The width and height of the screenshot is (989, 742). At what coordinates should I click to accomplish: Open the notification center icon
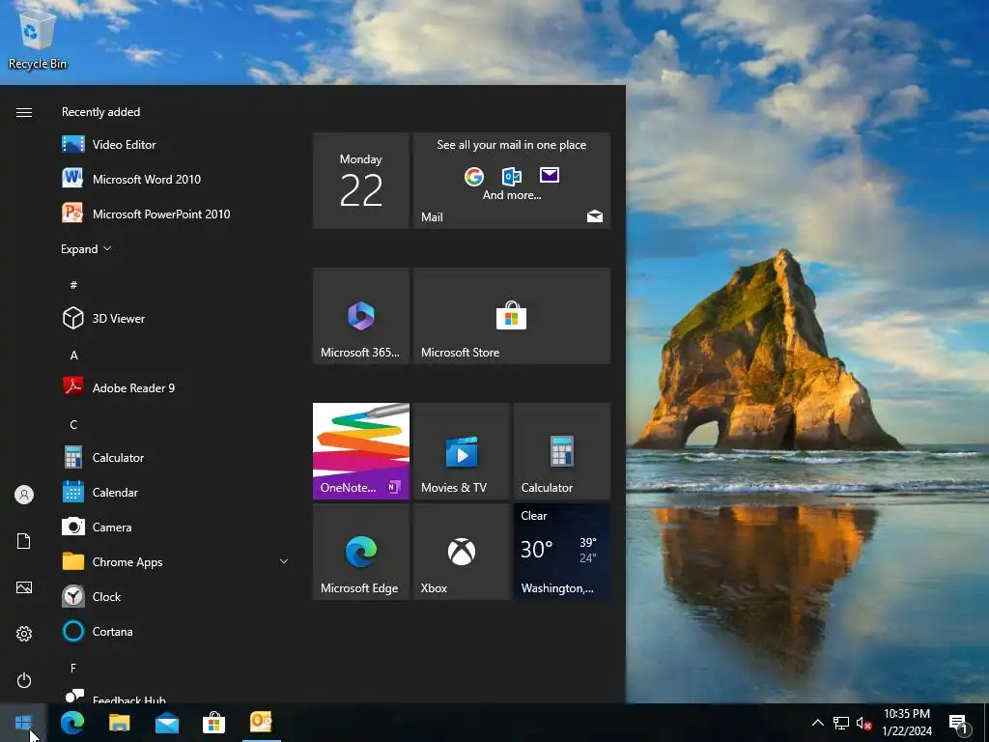click(959, 723)
